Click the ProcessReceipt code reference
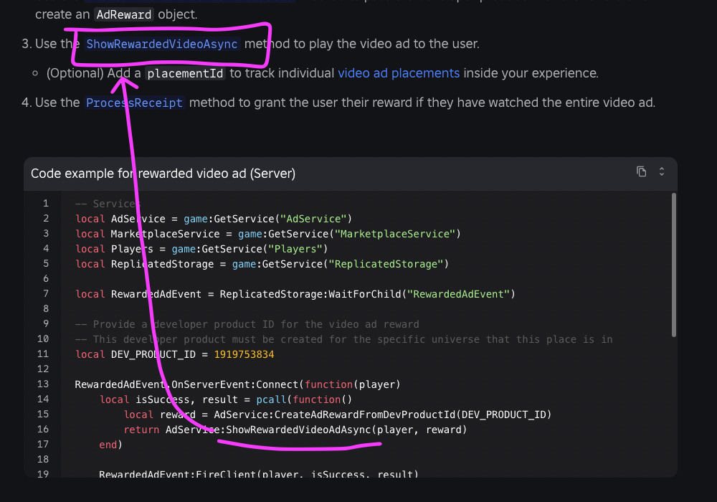 (134, 103)
